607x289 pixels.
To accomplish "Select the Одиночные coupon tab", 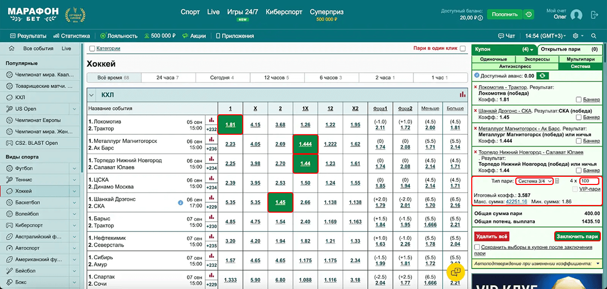I will [494, 59].
